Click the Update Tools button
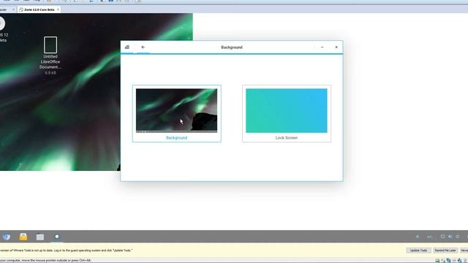468x263 pixels. tap(418, 250)
